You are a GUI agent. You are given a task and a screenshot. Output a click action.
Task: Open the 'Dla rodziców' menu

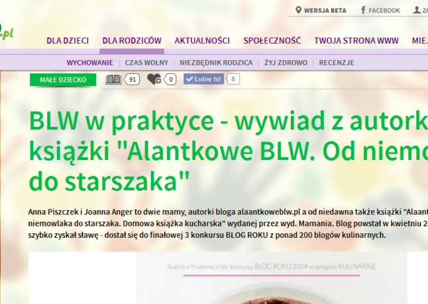click(x=132, y=40)
